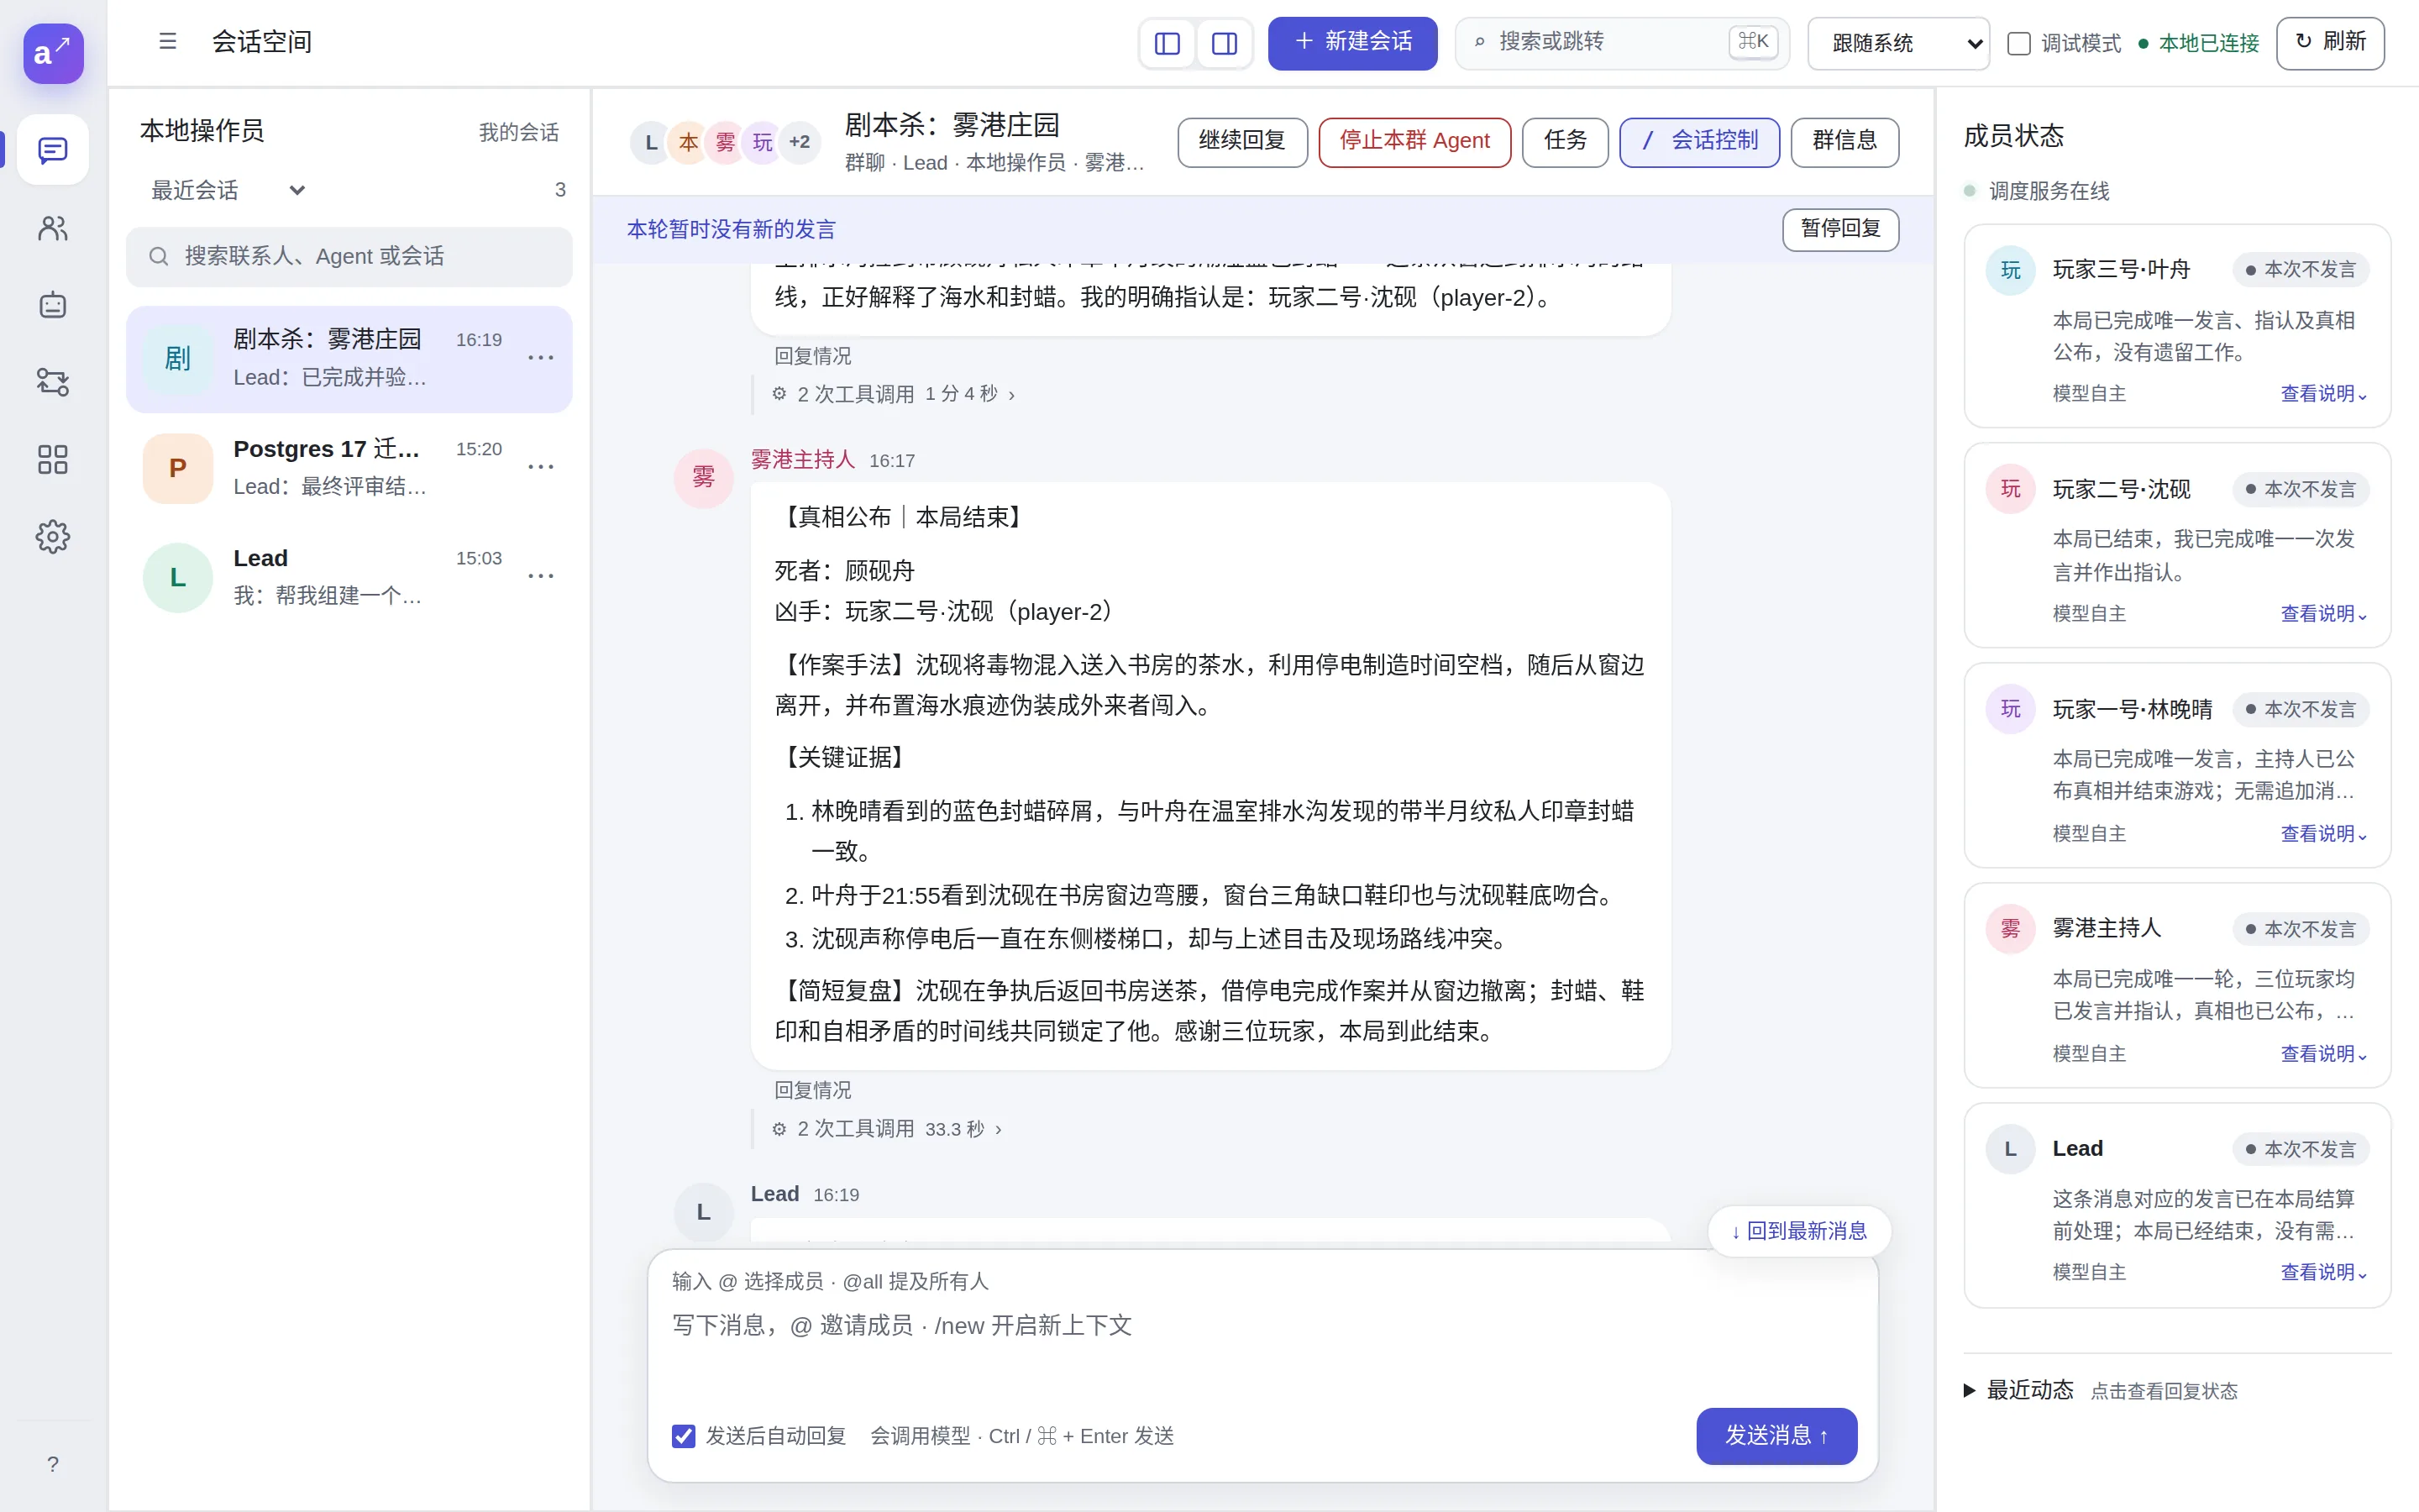
Task: Click the help question mark icon
Action: coord(53,1464)
